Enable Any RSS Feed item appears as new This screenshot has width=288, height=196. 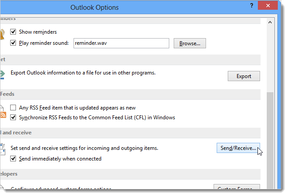tap(13, 108)
